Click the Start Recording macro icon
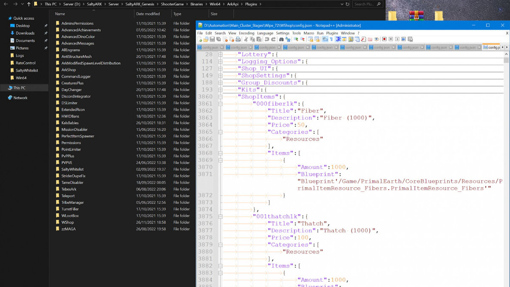The width and height of the screenshot is (510, 287). (384, 39)
